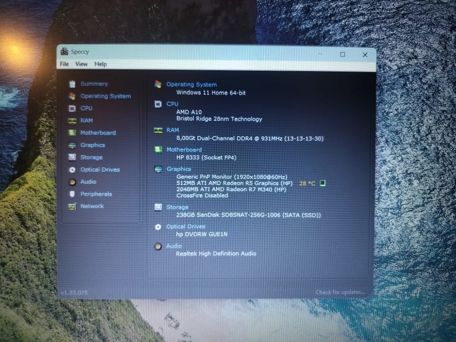Click the Optical Drives heading link in summary
Image resolution: width=456 pixels, height=342 pixels.
(x=186, y=227)
